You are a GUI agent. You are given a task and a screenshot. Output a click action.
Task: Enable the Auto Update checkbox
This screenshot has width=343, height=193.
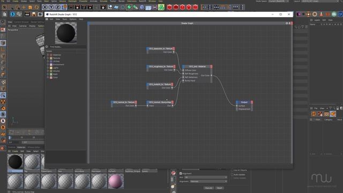coord(232,175)
